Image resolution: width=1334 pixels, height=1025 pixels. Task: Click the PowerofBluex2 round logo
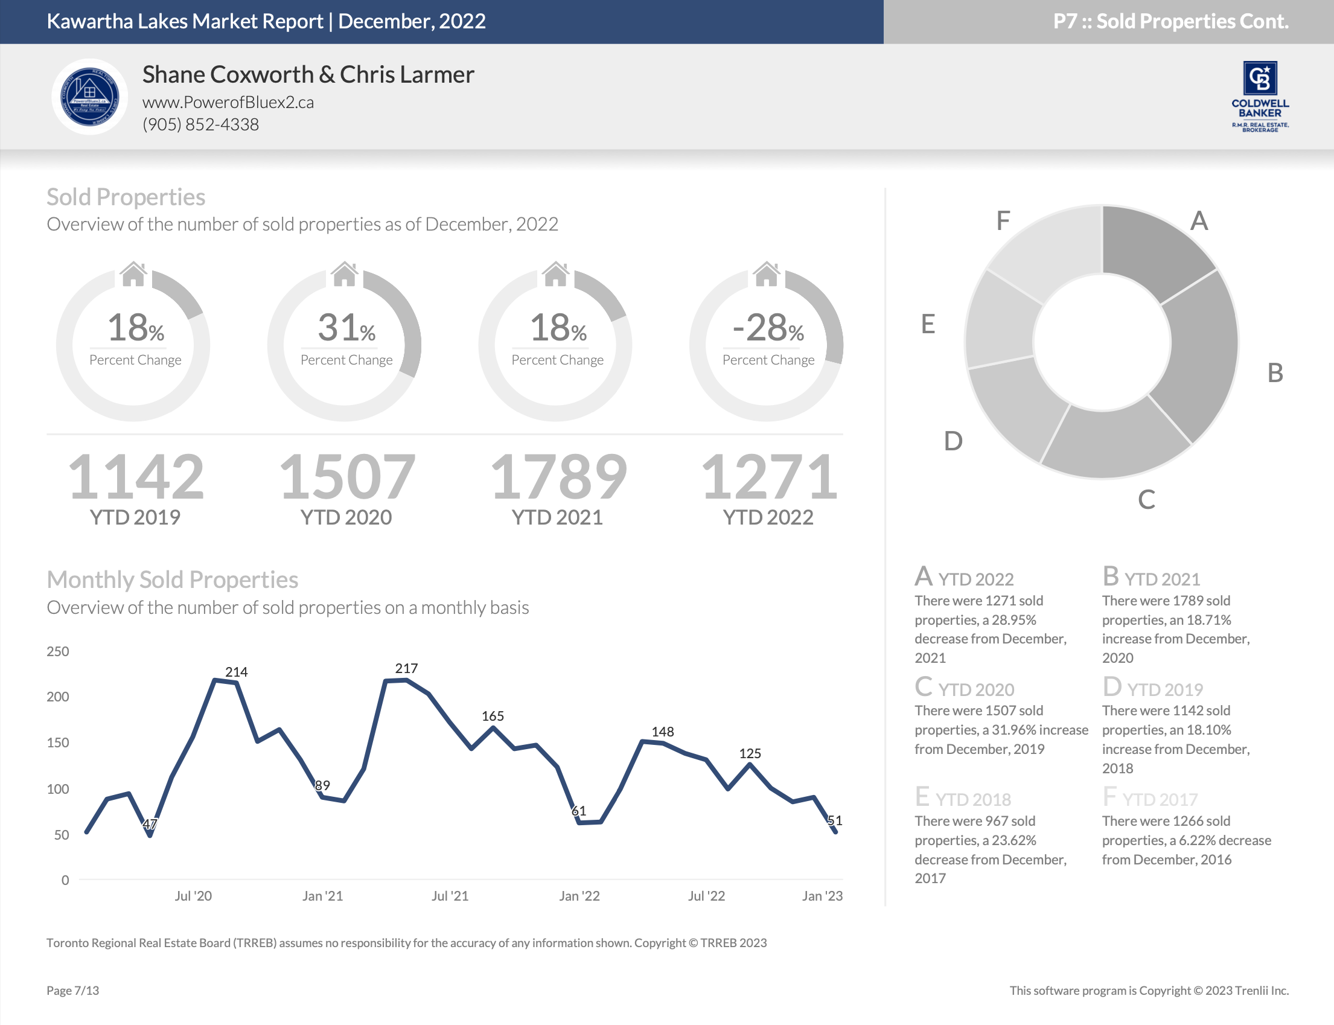point(90,97)
